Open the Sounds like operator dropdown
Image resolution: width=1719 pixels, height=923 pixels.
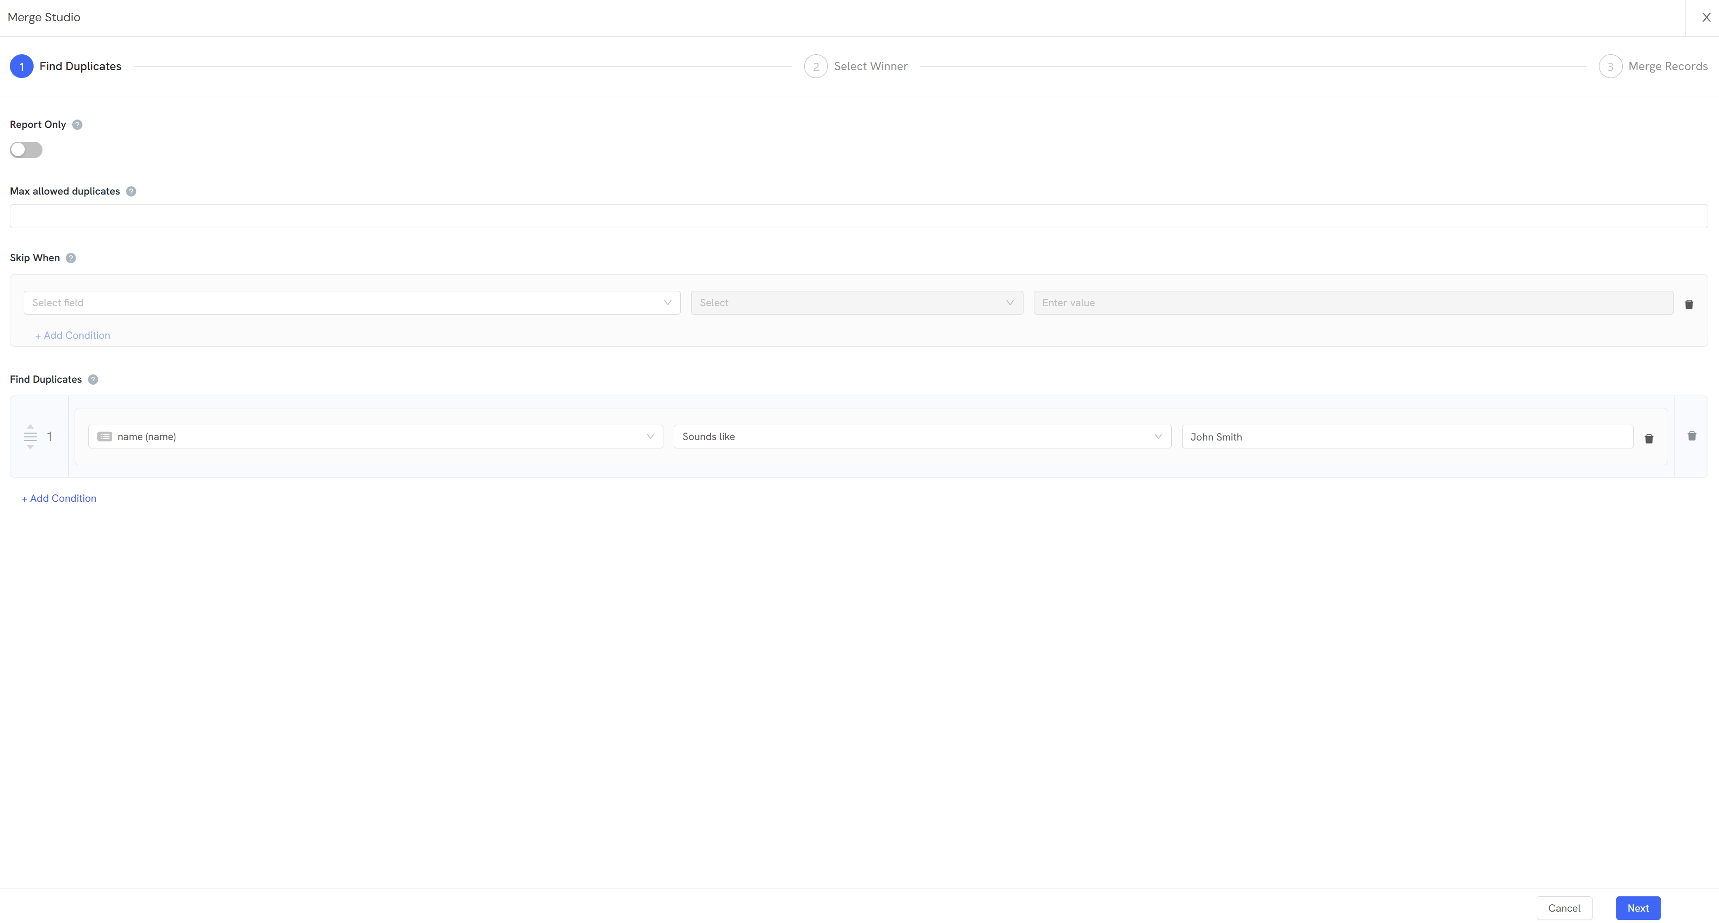(922, 437)
